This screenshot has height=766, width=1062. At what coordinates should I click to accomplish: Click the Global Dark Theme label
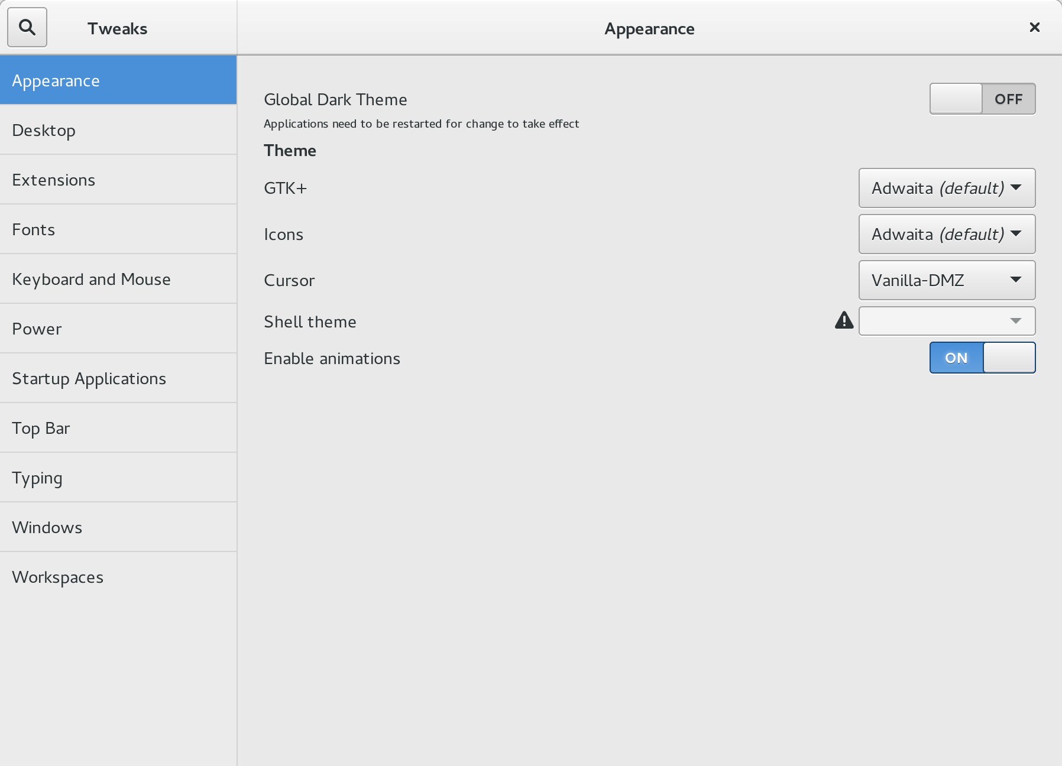click(x=335, y=99)
